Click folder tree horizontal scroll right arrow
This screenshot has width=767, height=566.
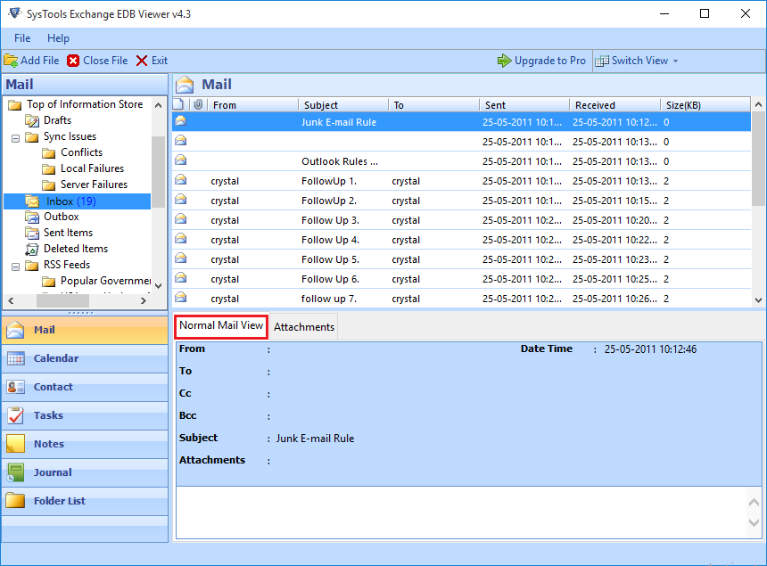click(x=144, y=300)
